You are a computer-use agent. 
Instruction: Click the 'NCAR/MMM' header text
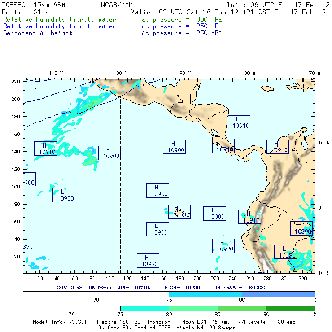click(117, 5)
